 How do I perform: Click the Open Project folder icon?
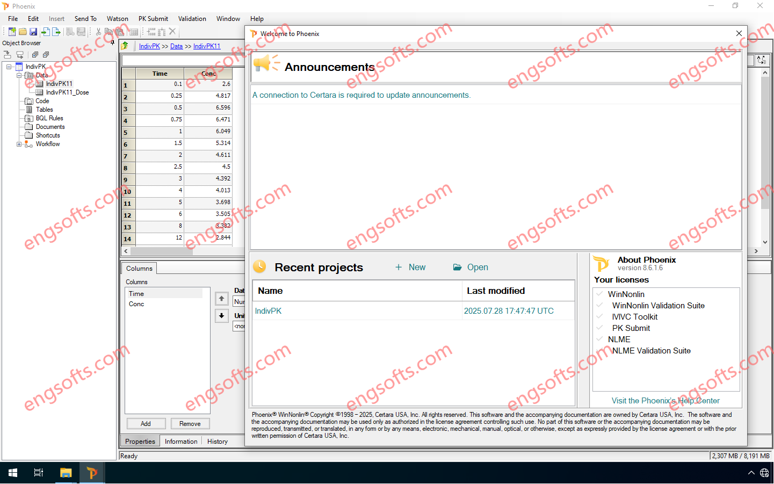23,32
